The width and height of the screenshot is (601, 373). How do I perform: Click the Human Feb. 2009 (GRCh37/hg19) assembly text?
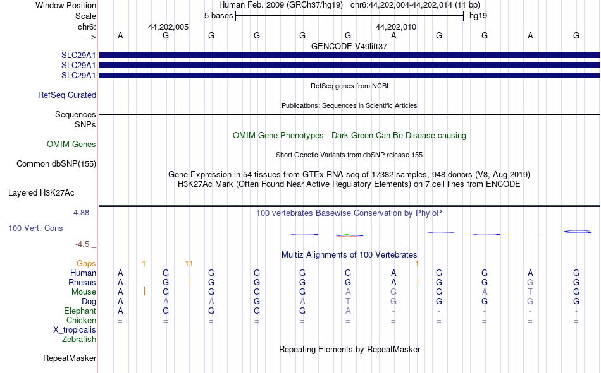pos(280,5)
